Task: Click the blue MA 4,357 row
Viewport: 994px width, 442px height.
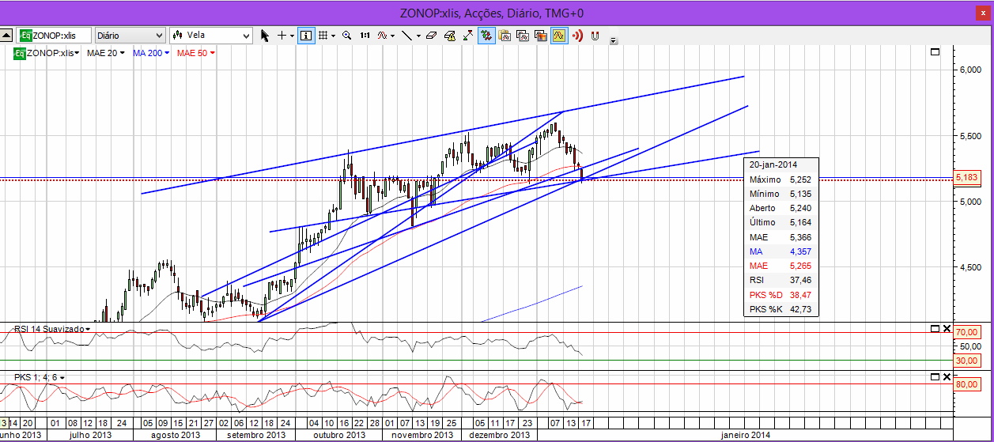Action: point(781,251)
